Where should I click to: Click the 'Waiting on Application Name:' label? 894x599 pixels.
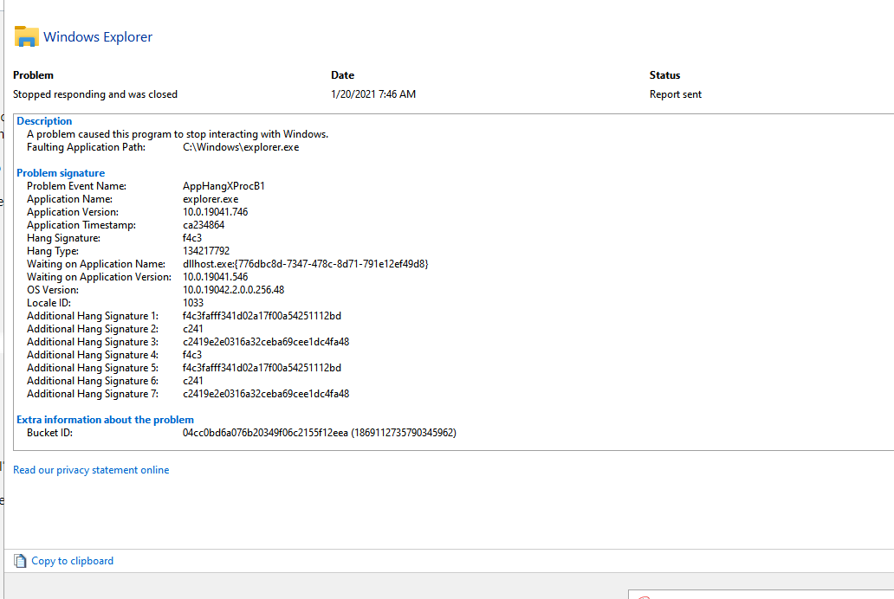coord(96,264)
